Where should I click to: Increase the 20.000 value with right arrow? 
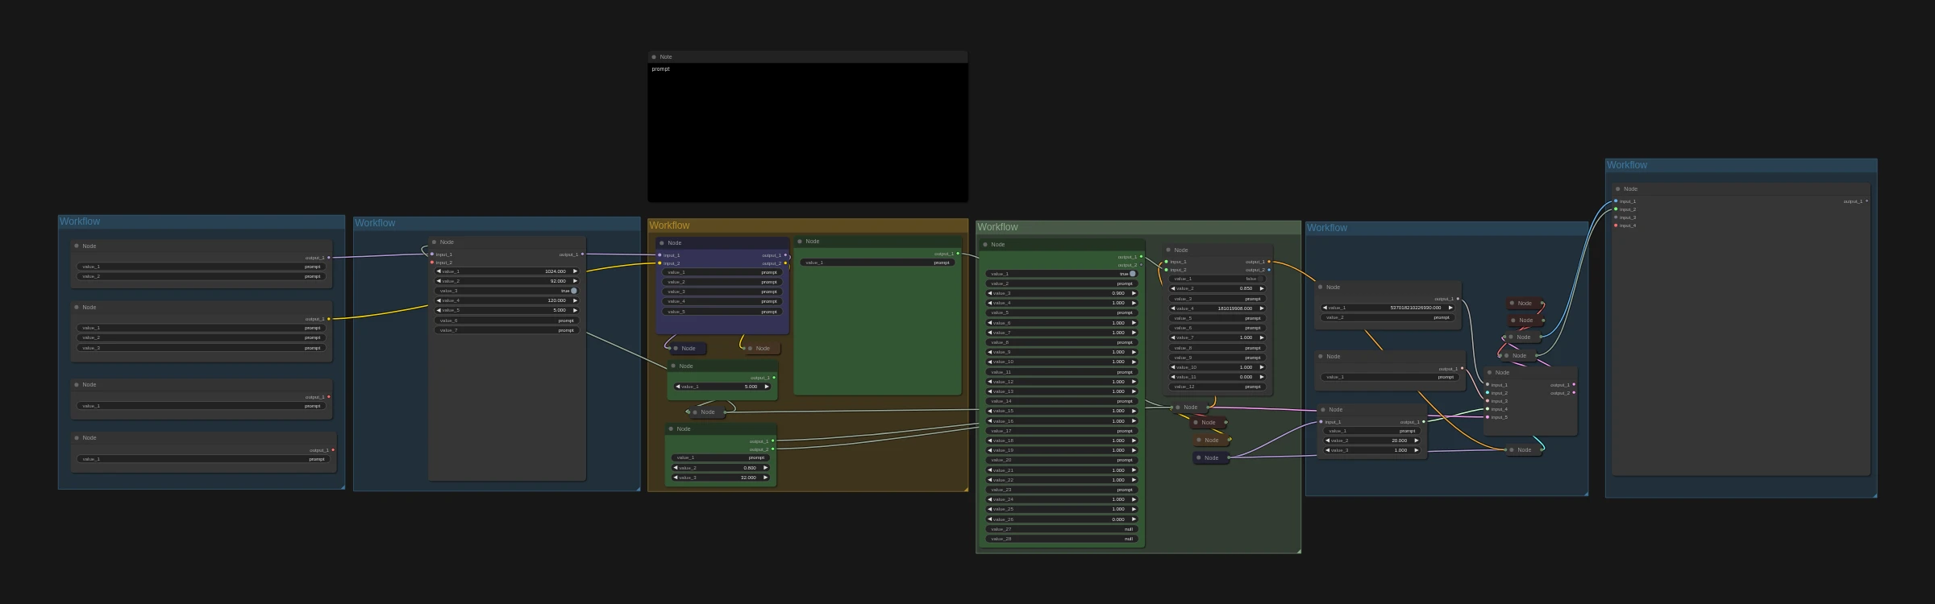tap(1416, 441)
